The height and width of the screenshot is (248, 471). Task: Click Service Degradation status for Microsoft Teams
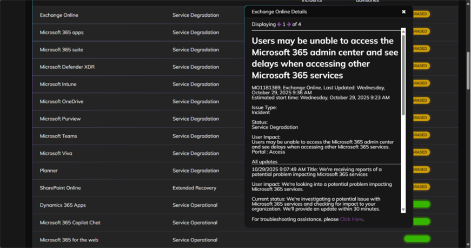pyautogui.click(x=196, y=136)
